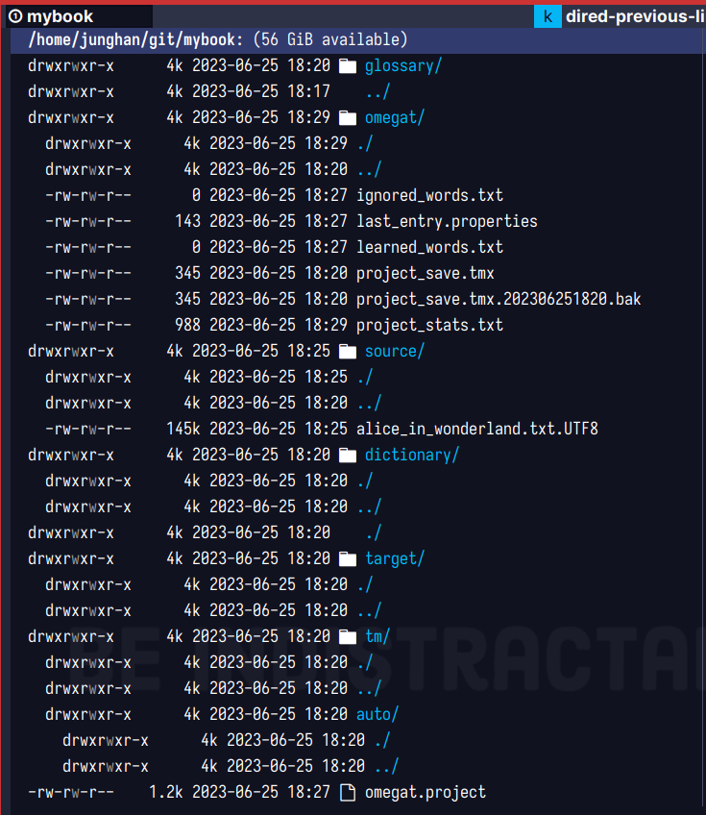The width and height of the screenshot is (706, 815).
Task: Click the omegat.project file icon
Action: click(x=347, y=792)
